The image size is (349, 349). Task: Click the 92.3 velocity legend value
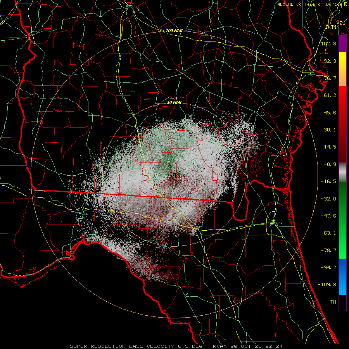(330, 61)
